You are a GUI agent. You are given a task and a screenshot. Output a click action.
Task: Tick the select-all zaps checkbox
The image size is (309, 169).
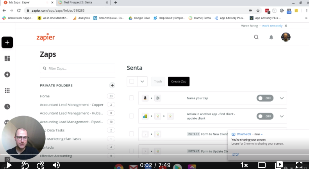click(x=132, y=81)
